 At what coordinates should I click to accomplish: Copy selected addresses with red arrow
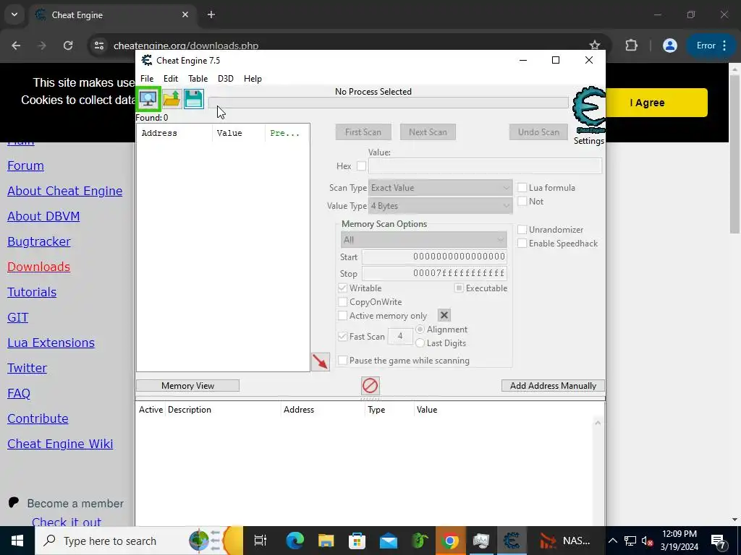(321, 362)
